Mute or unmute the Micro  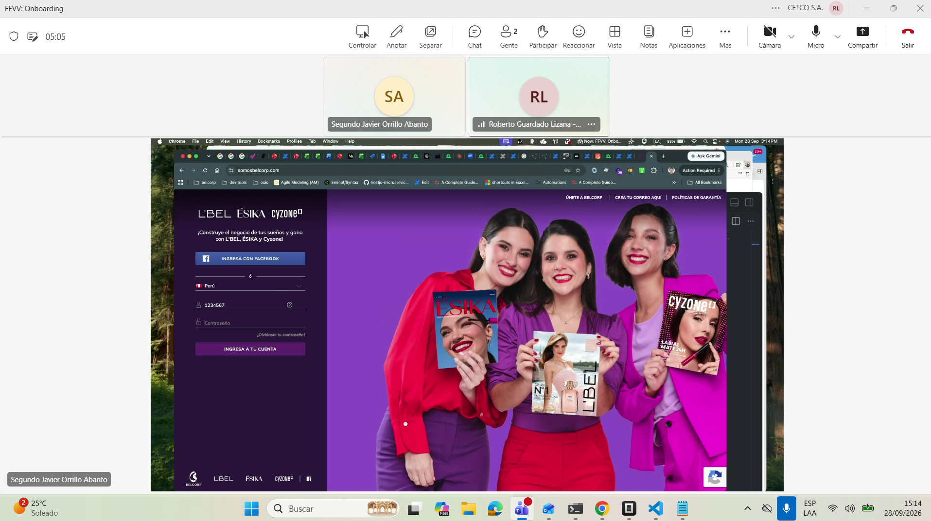tap(816, 37)
